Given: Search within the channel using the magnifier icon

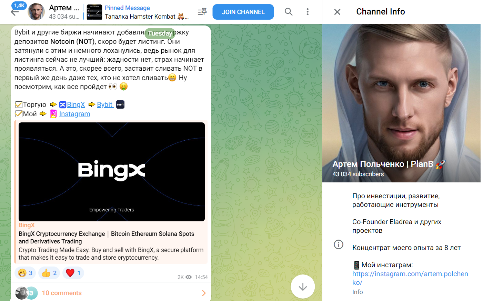Looking at the screenshot, I should click(x=289, y=12).
